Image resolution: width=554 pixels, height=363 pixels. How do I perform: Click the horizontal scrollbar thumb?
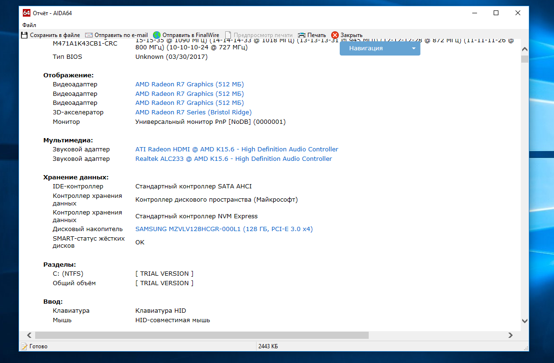[202, 335]
